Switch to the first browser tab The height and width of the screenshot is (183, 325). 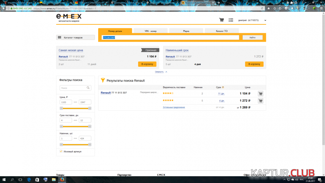point(20,3)
